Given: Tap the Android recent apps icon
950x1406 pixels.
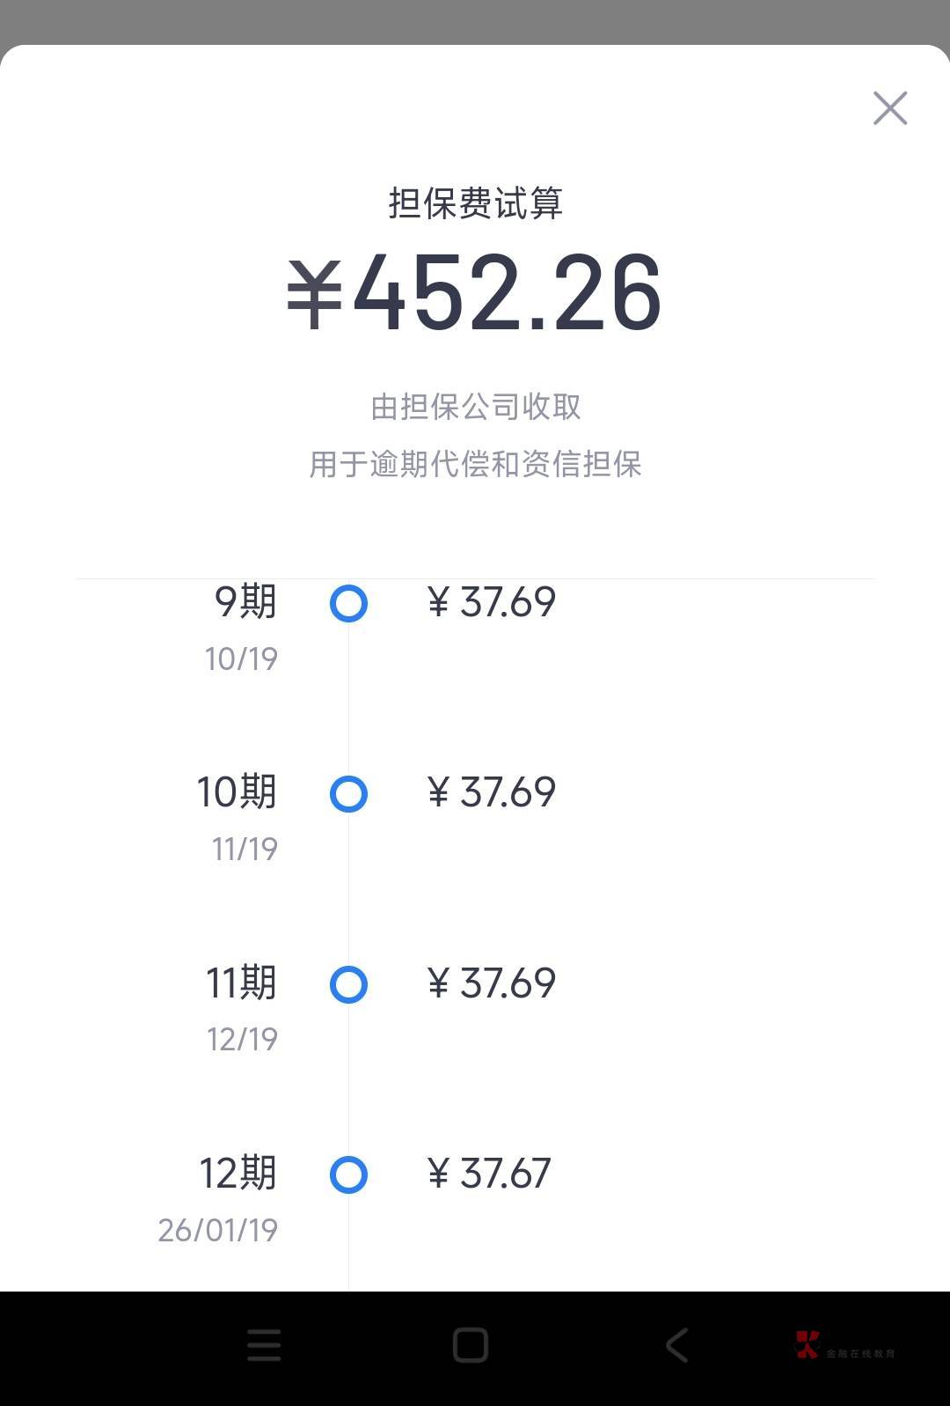Looking at the screenshot, I should point(264,1345).
